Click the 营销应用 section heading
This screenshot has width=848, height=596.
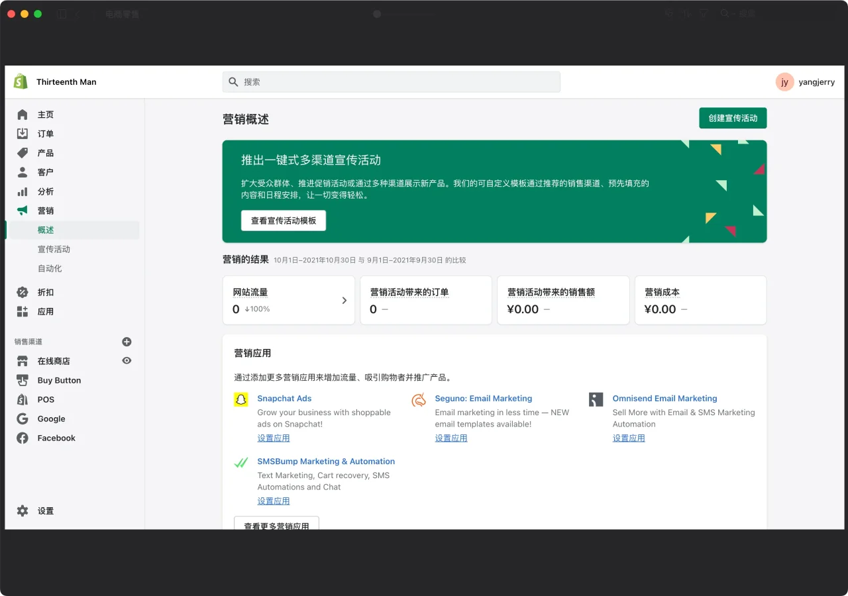[x=252, y=353]
